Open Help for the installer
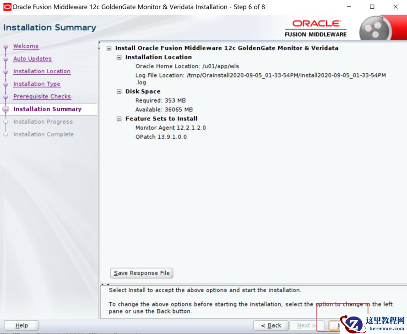The height and width of the screenshot is (334, 407). [22, 325]
